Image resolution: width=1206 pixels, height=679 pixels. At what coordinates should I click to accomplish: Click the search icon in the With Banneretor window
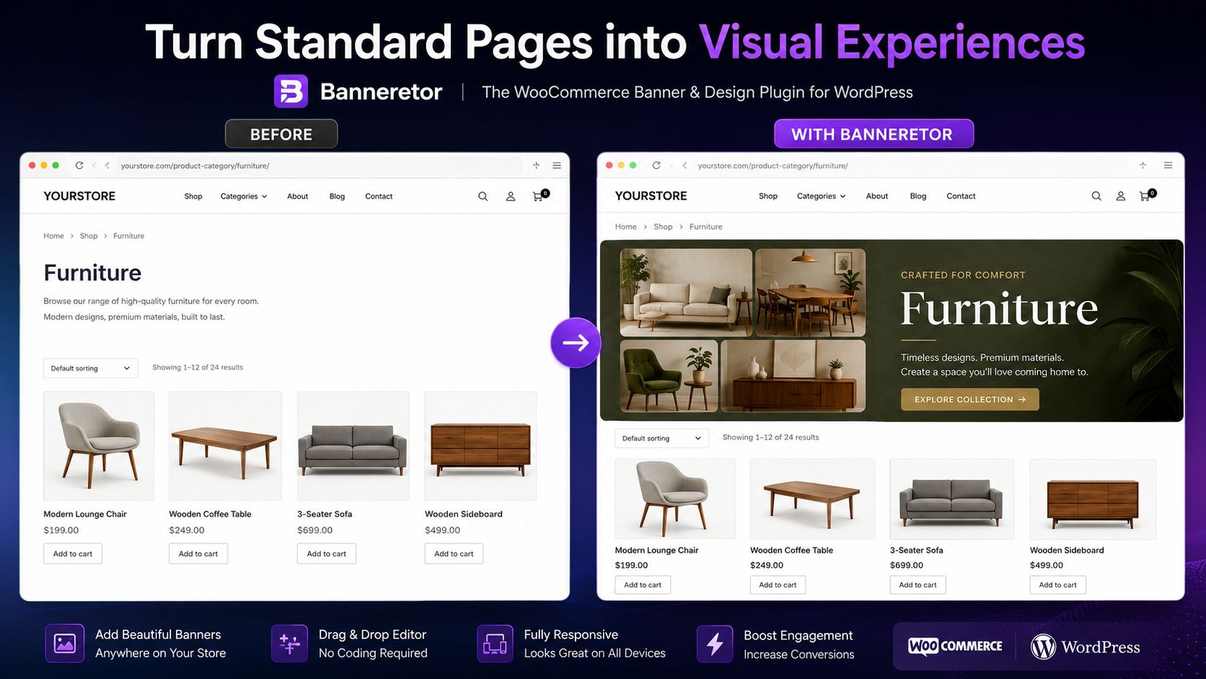1096,196
